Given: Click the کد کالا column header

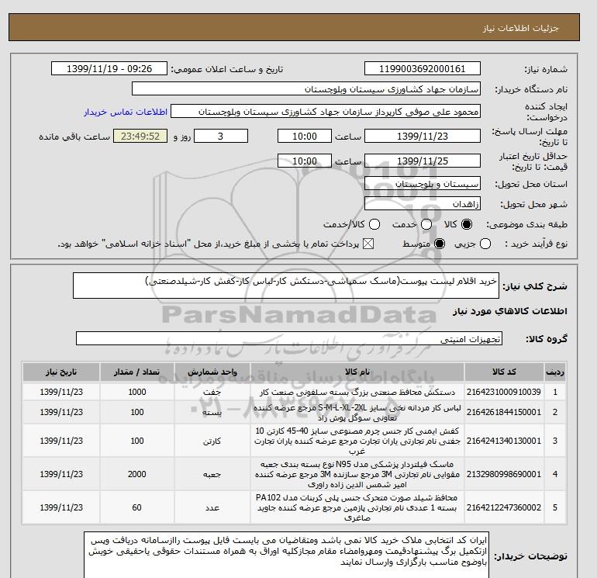Looking at the screenshot, I should tap(504, 372).
